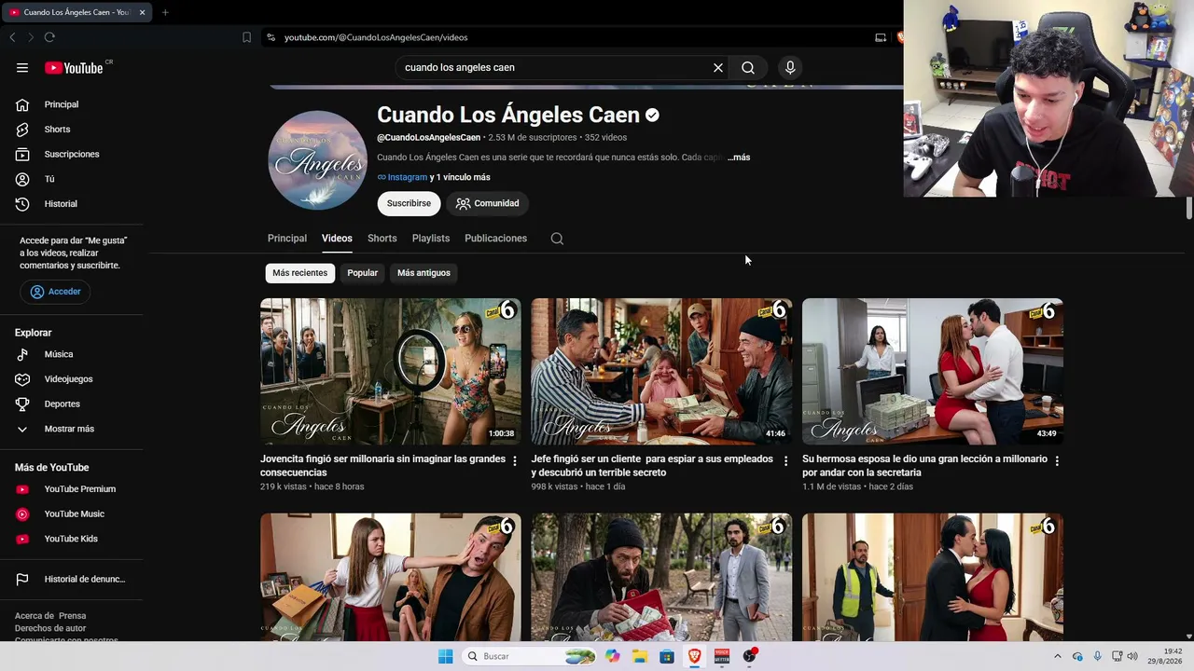Start voice search with the microphone
Image resolution: width=1194 pixels, height=671 pixels.
[790, 67]
